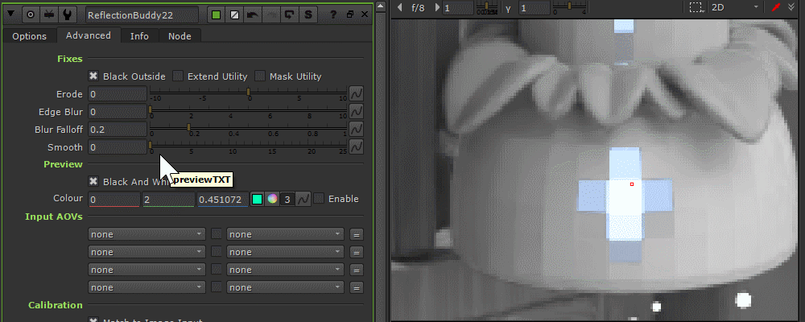Viewport: 805px width, 322px height.
Task: Open animation curve menu for Smooth
Action: coord(357,147)
